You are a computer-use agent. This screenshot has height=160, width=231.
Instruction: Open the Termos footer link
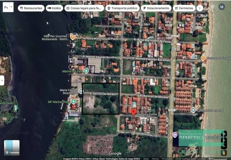(x=155, y=159)
